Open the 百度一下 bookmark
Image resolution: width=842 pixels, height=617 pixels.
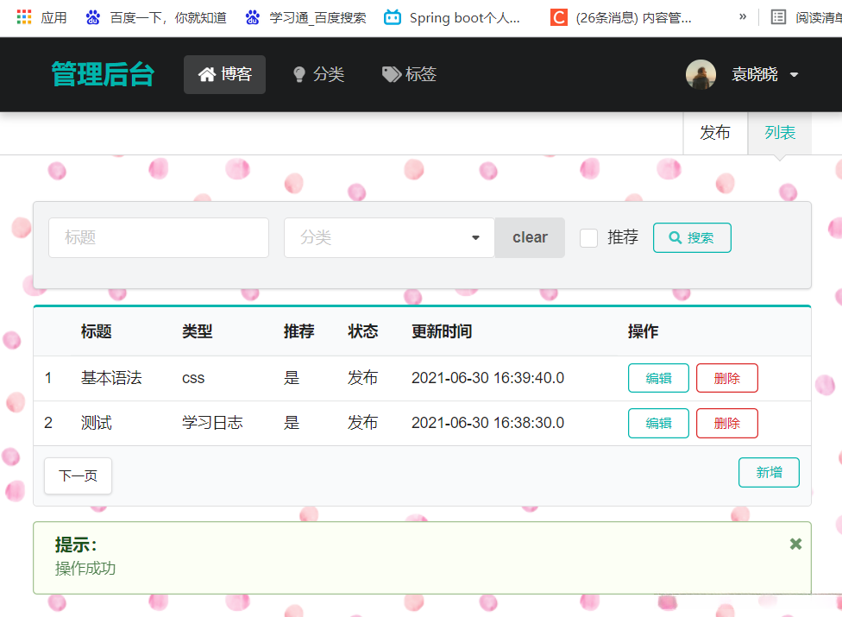156,18
